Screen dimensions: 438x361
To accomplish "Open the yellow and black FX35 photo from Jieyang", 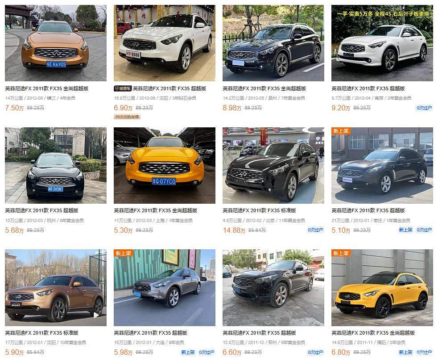I will (x=382, y=288).
